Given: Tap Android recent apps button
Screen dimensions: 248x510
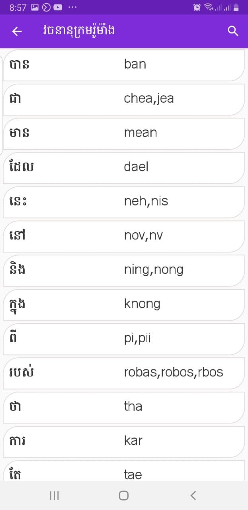Looking at the screenshot, I should (54, 495).
